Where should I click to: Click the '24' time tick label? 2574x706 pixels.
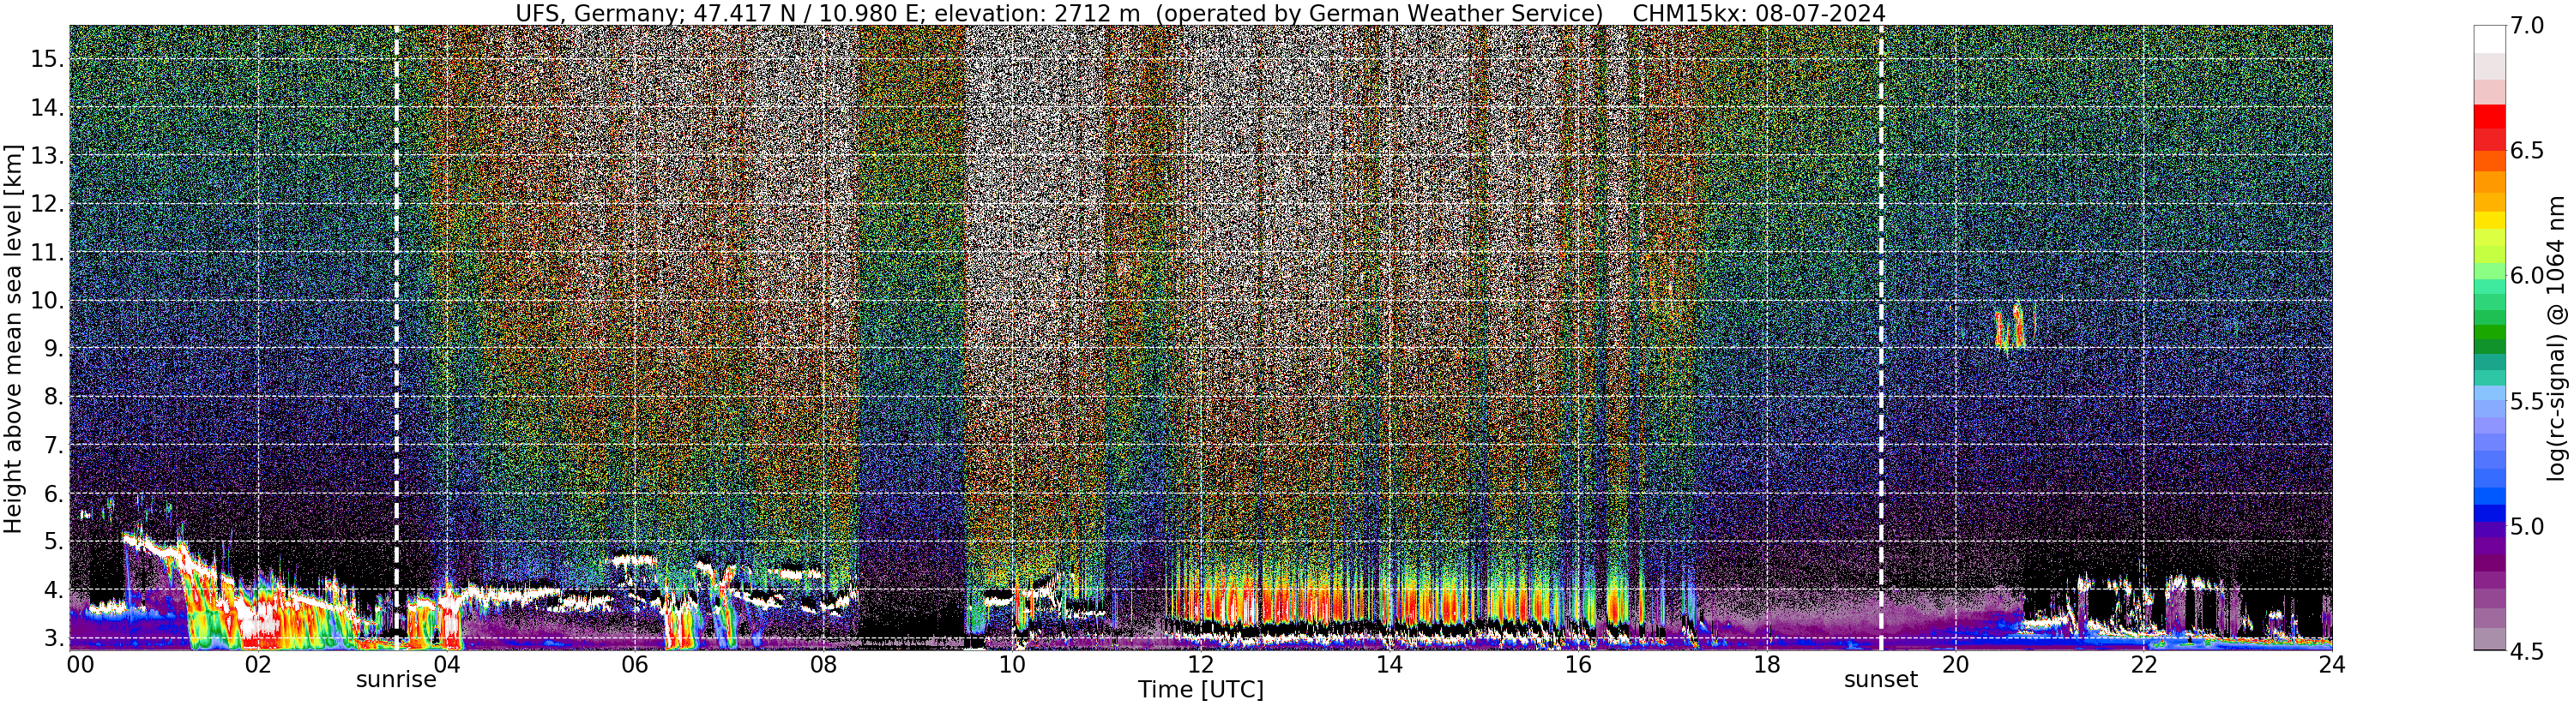2331,665
